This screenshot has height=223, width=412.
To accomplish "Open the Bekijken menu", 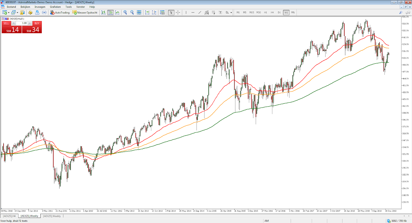I will pos(25,7).
